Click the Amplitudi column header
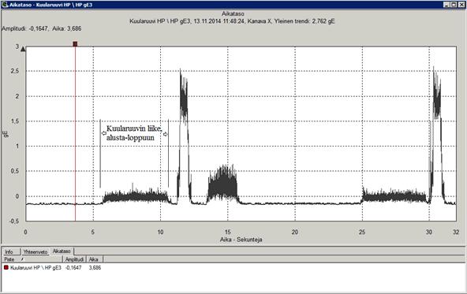 pyautogui.click(x=74, y=259)
